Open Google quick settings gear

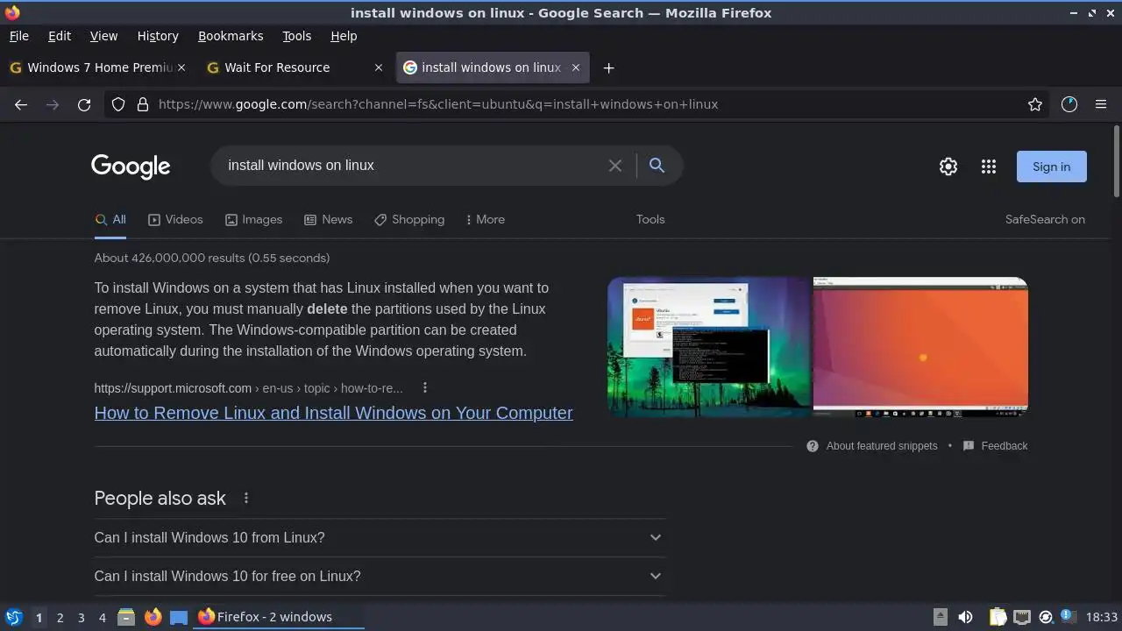pyautogui.click(x=948, y=167)
